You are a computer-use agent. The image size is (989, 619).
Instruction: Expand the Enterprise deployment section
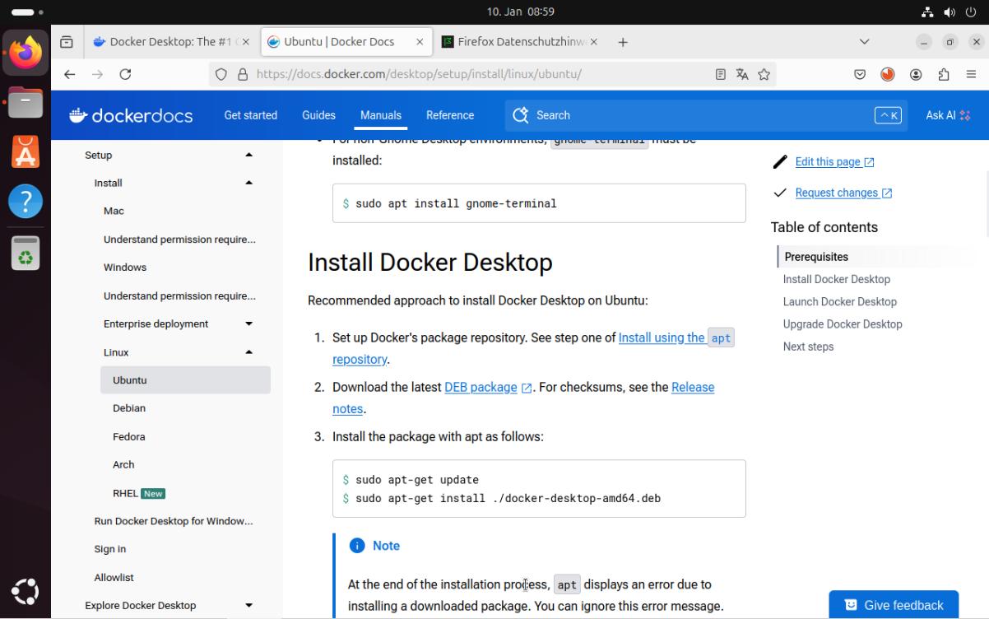point(248,323)
